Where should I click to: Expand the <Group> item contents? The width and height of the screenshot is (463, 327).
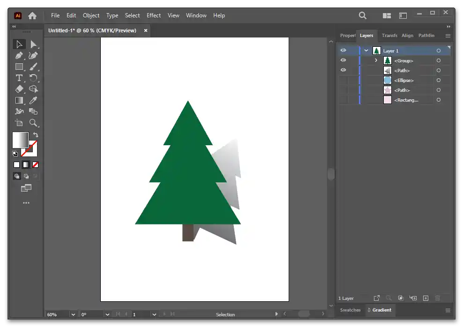tap(376, 60)
